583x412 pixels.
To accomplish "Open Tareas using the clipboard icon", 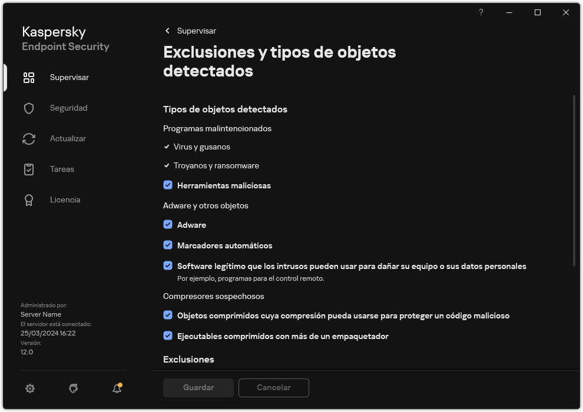I will pyautogui.click(x=29, y=169).
